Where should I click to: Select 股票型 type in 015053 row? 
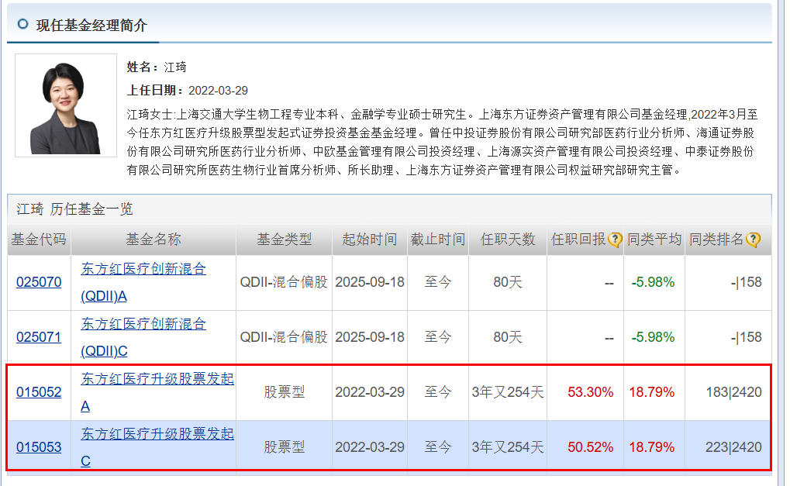(285, 447)
